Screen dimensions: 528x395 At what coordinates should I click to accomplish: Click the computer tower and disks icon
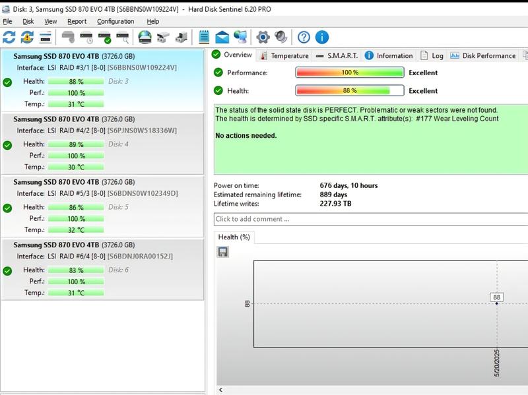tap(181, 37)
